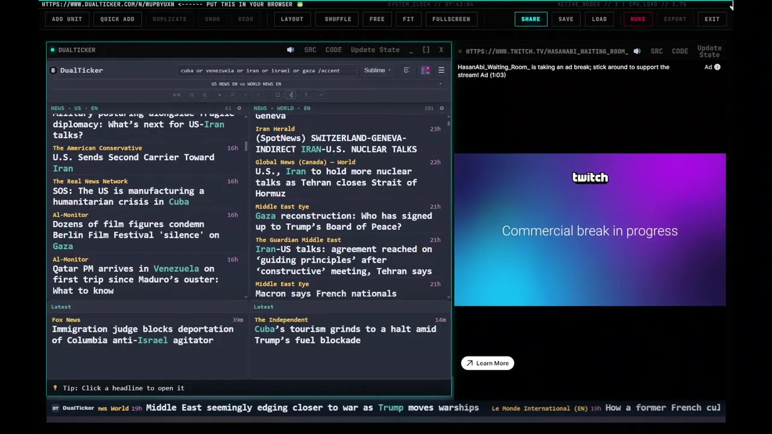Click the World news column scrollbar
The width and height of the screenshot is (772, 434).
pyautogui.click(x=449, y=124)
